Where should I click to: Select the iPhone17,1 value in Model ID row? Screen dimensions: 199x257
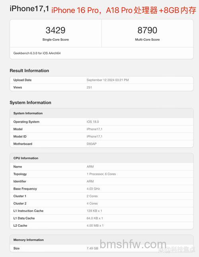(94, 136)
